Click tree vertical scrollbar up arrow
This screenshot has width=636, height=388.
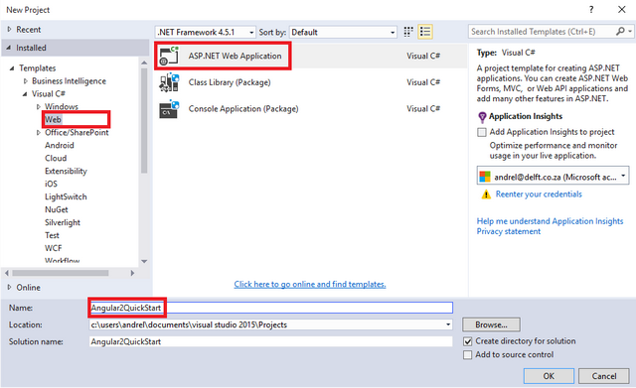pos(144,63)
